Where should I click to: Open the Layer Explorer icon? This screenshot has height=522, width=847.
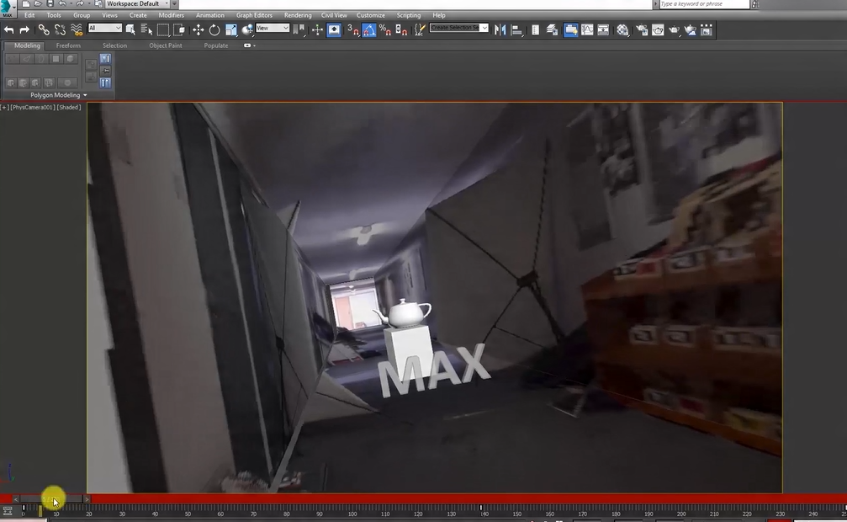(x=552, y=29)
